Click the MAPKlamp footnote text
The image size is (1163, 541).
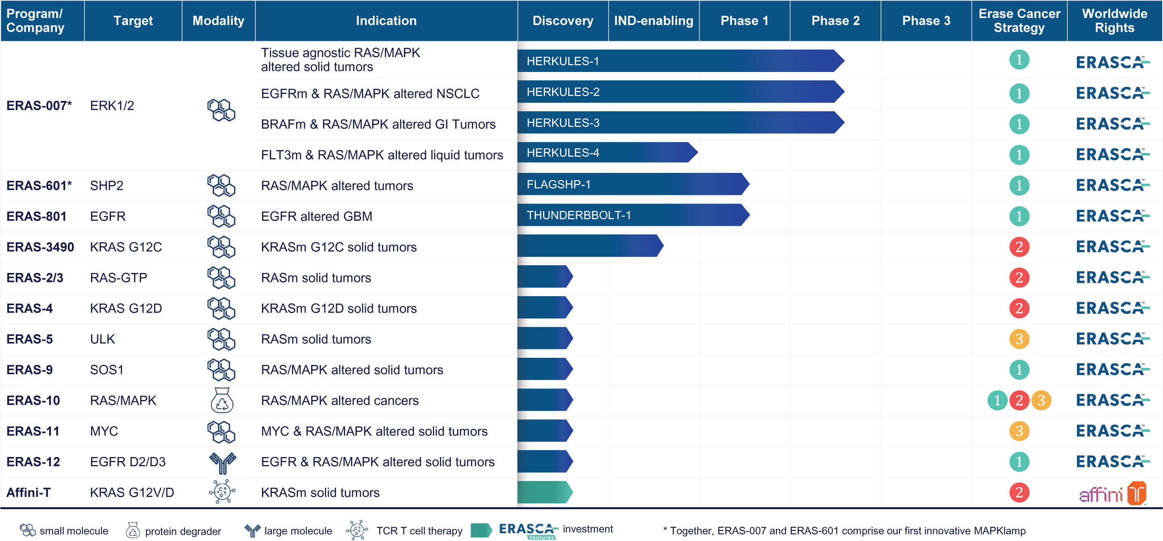click(844, 531)
